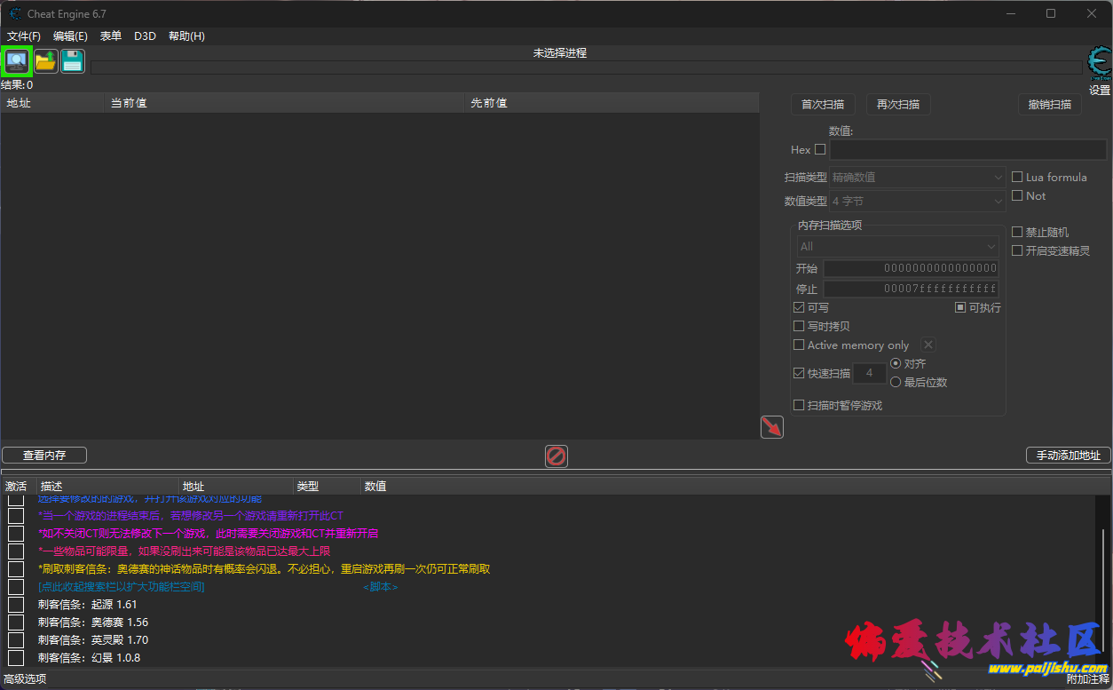The image size is (1113, 690).
Task: Open a cheat table using the folder icon
Action: tap(44, 60)
